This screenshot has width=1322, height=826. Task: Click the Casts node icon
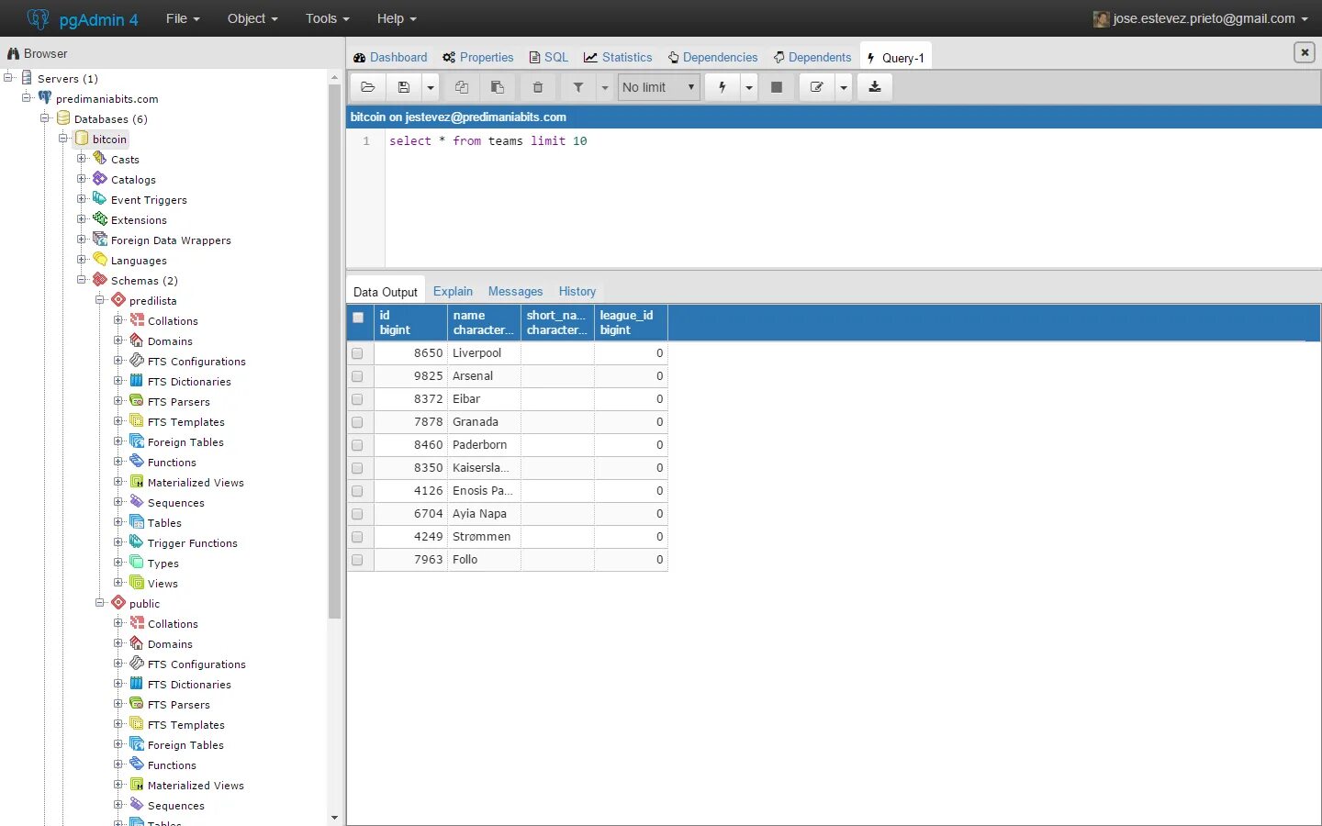100,159
